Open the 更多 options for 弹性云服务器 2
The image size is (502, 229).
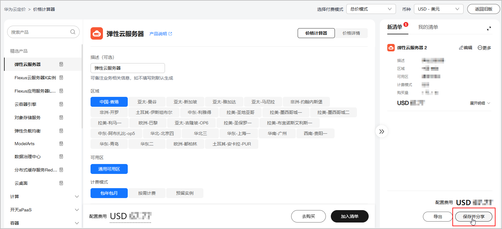(484, 48)
